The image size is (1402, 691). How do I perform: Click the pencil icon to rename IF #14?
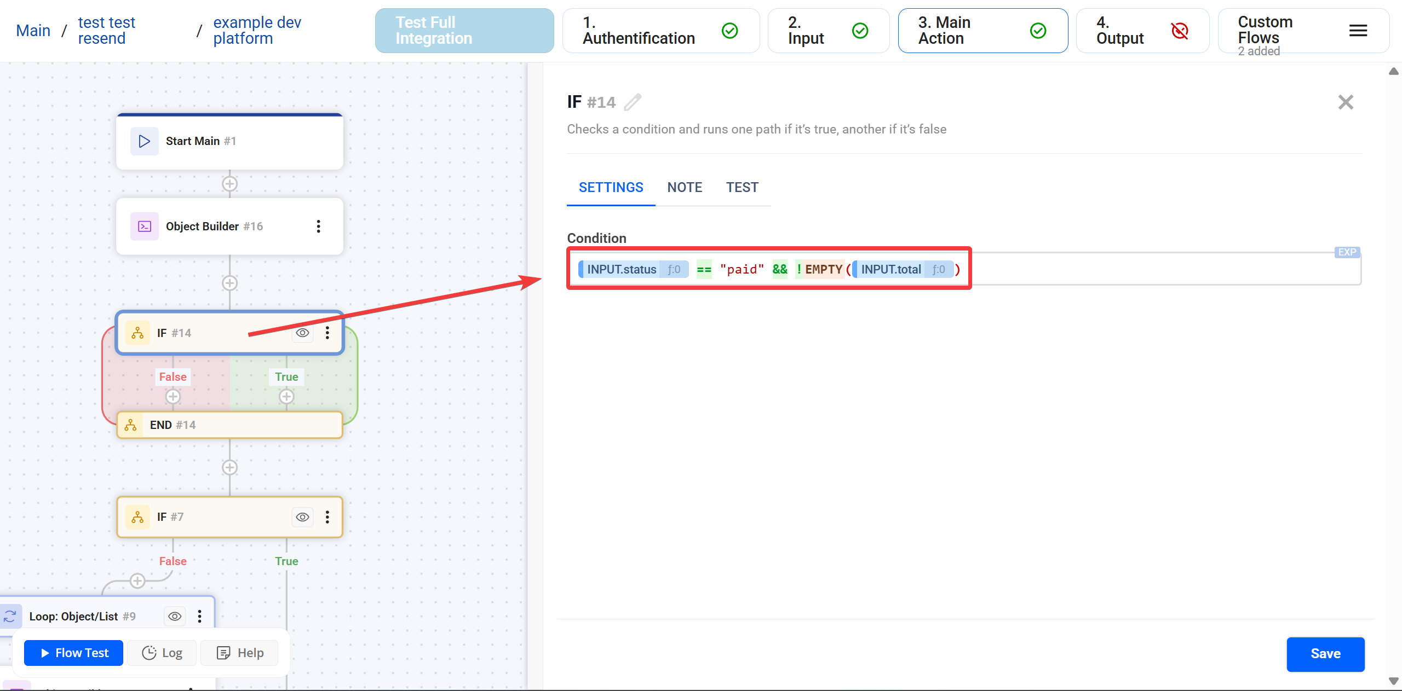coord(633,102)
